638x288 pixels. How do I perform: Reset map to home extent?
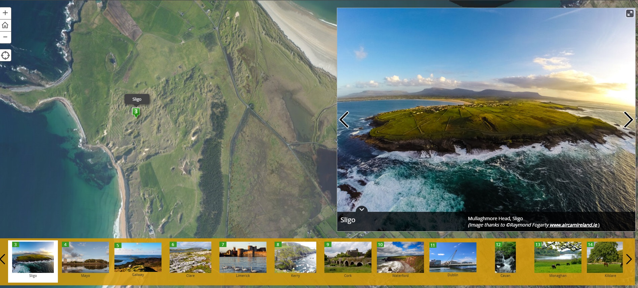click(x=5, y=25)
